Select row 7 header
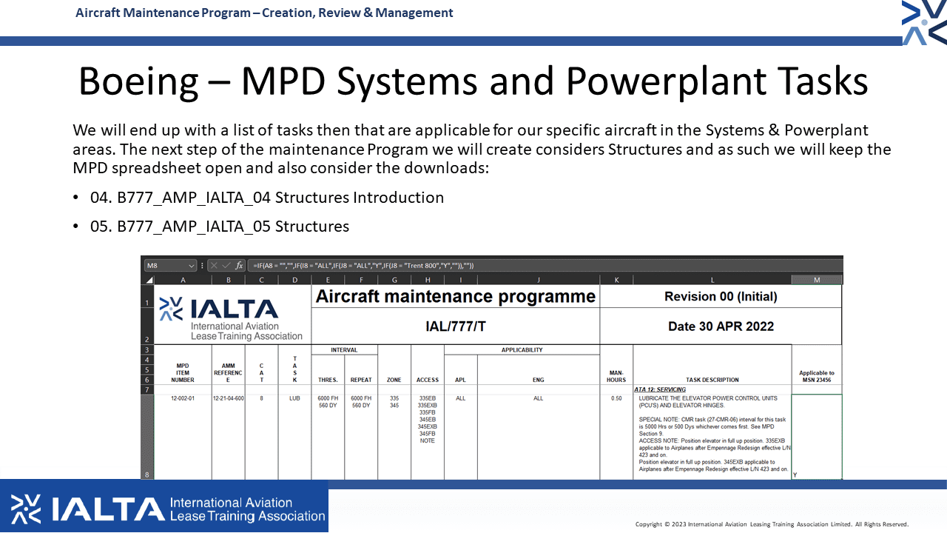This screenshot has width=947, height=533. pos(148,389)
